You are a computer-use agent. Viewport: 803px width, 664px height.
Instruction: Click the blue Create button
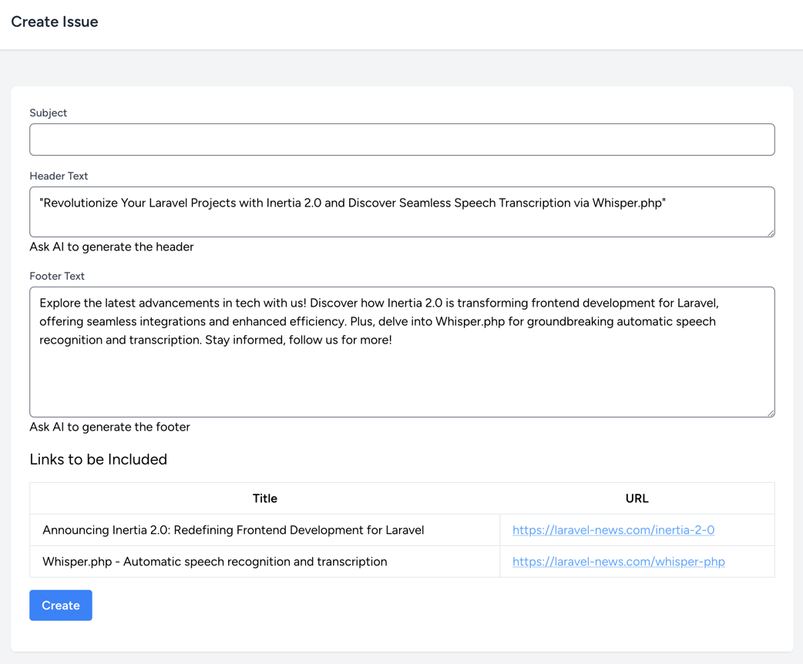(61, 605)
